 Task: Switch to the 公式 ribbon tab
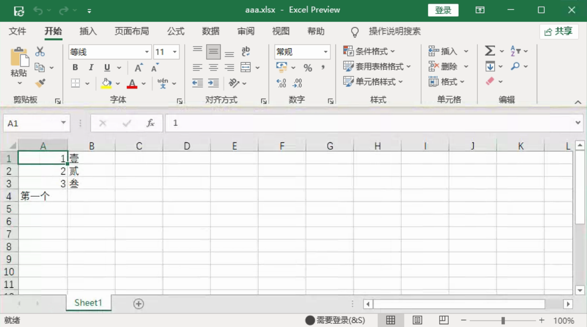point(176,31)
